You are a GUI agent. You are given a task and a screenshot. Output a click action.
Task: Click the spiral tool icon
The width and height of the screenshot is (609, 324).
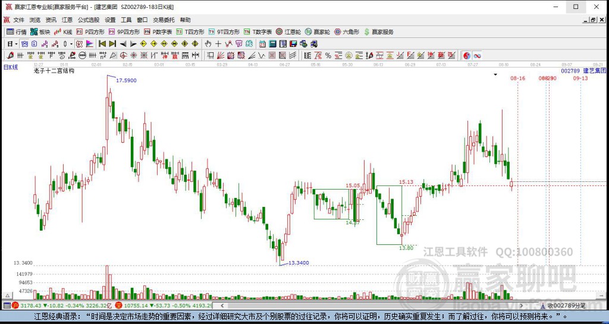click(62, 55)
